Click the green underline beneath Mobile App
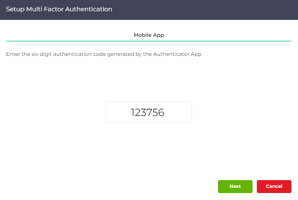298x200 pixels. [149, 41]
